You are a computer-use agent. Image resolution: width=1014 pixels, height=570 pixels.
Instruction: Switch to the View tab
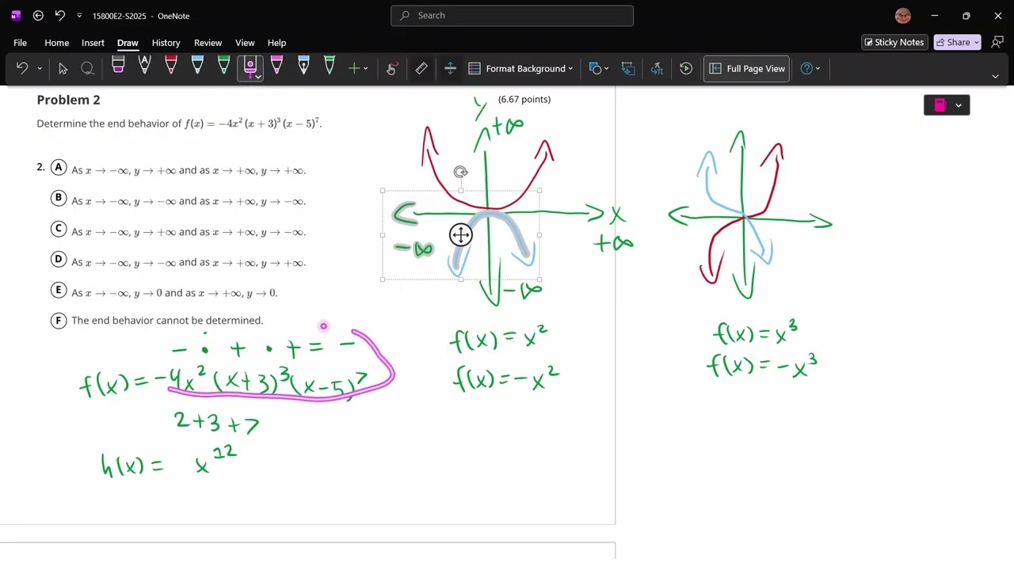(245, 43)
